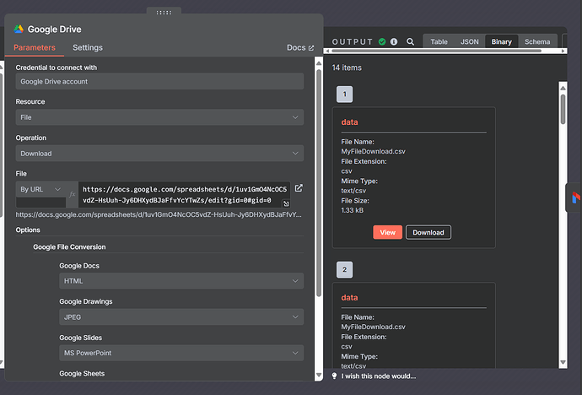This screenshot has width=582, height=395.
Task: Open the Google Slides MS PowerPoint dropdown
Action: (x=181, y=353)
